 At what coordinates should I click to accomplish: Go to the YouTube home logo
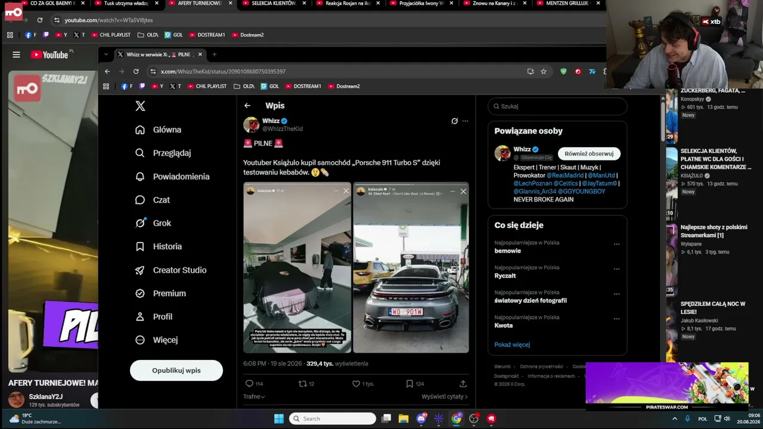[x=49, y=55]
